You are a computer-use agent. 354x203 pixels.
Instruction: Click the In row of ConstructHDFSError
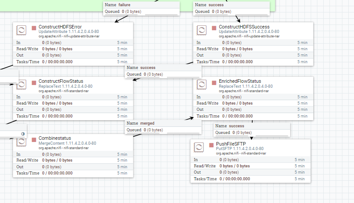coord(73,43)
